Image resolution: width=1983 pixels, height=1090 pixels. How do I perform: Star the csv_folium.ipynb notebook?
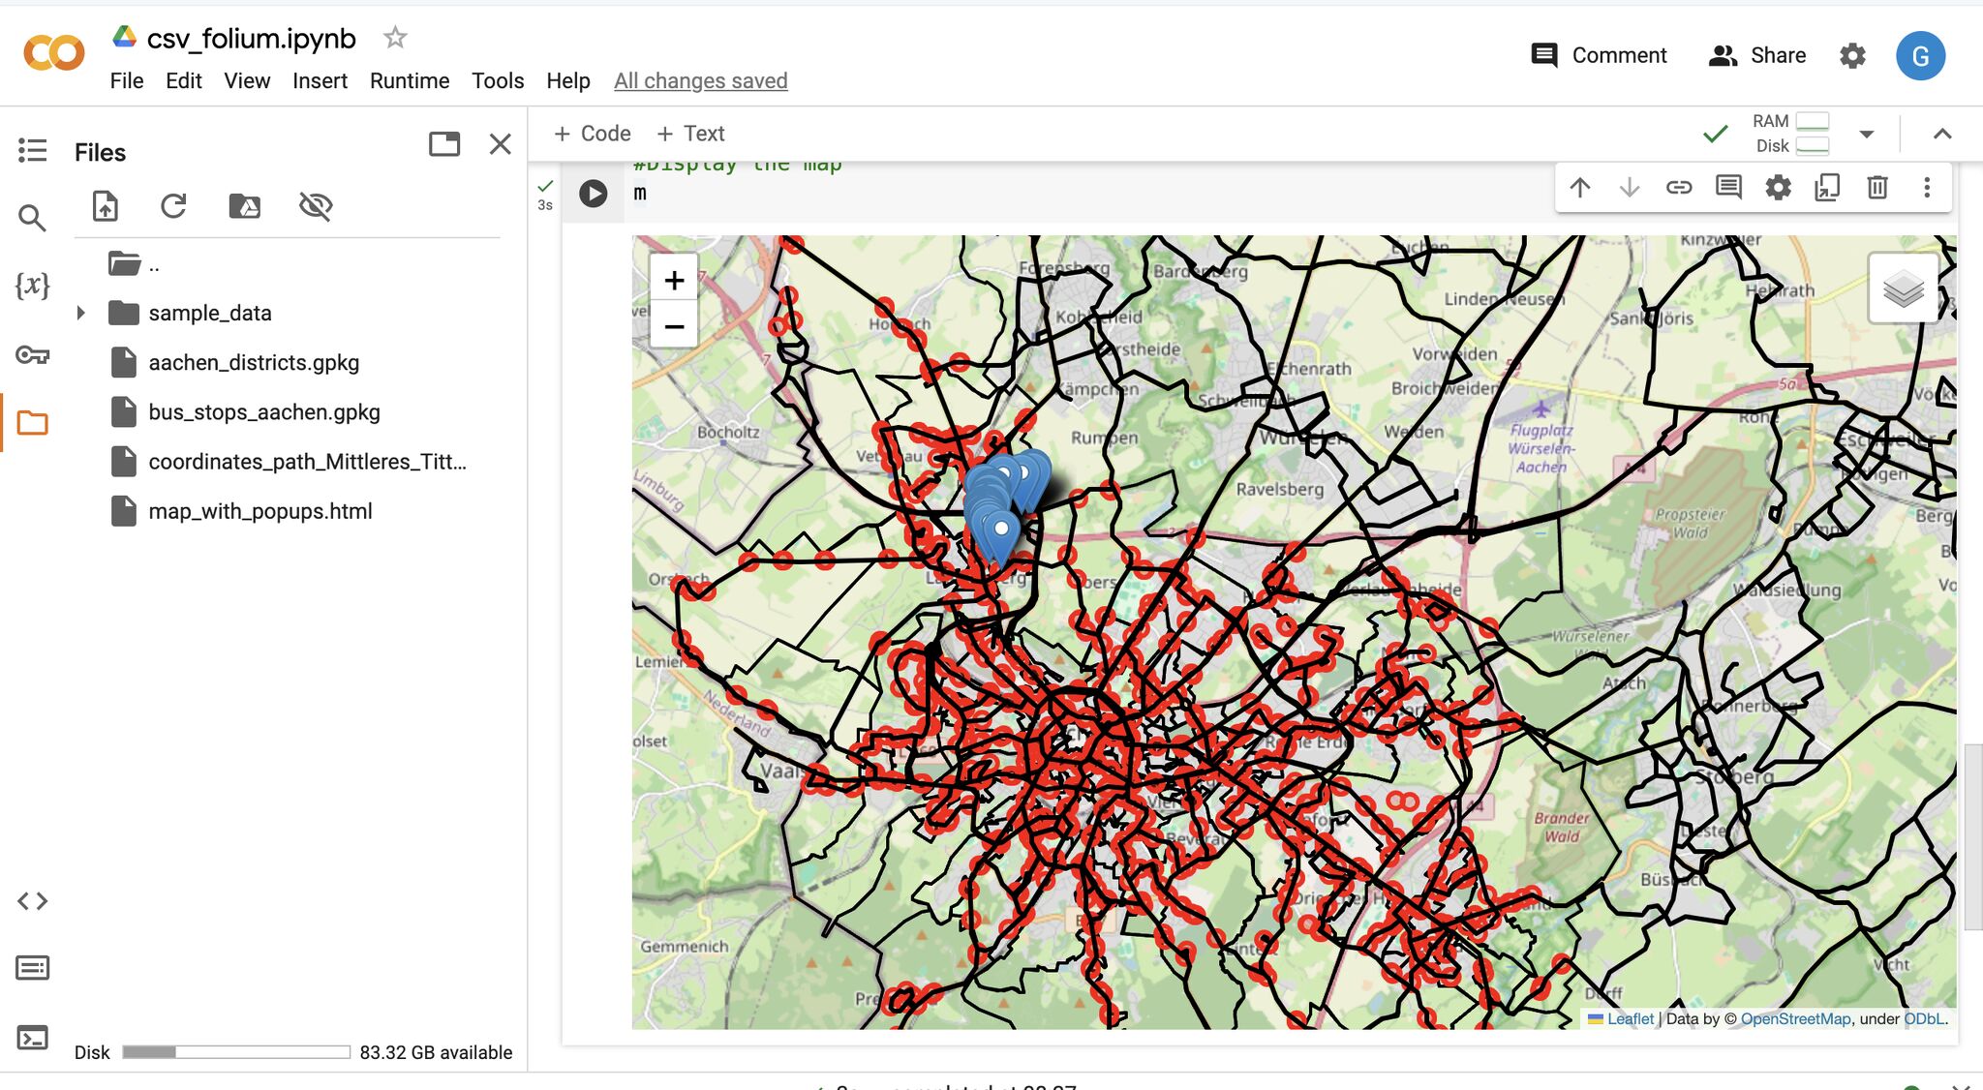pos(395,38)
